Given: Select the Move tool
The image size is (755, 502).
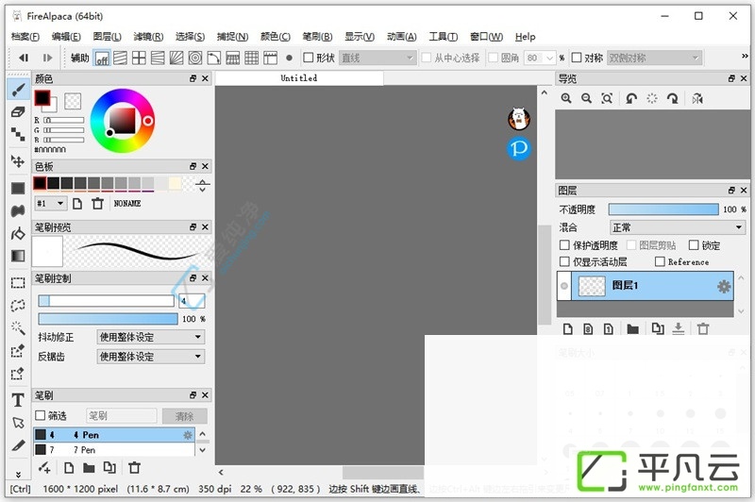Looking at the screenshot, I should pos(18,161).
